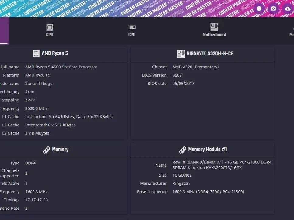Open the Motherboard tab
Screen dimensions: 294x220
[214, 30]
